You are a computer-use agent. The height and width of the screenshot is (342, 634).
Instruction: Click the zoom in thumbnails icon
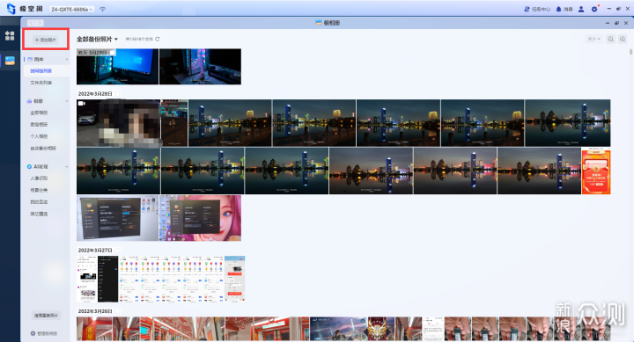point(623,39)
